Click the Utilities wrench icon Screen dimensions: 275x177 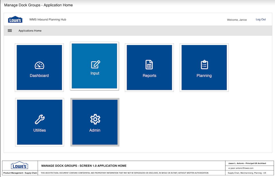[x=40, y=119]
